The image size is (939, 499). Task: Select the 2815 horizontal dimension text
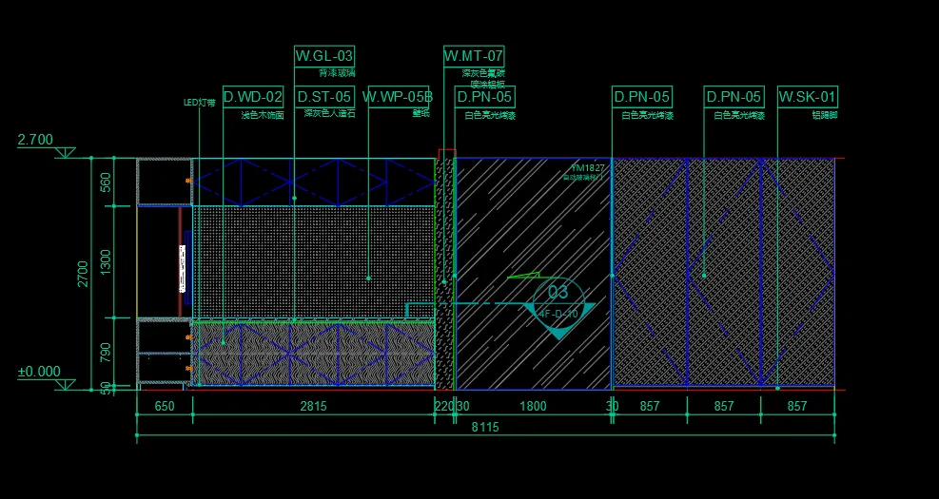pyautogui.click(x=313, y=406)
